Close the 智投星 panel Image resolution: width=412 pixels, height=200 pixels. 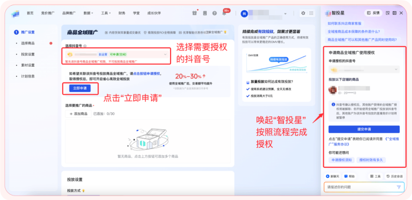[401, 13]
